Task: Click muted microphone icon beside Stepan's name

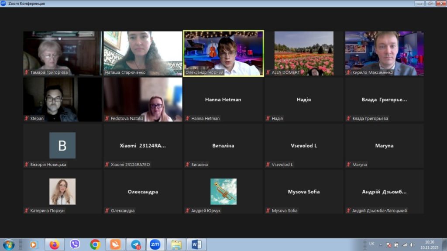Action: click(27, 118)
